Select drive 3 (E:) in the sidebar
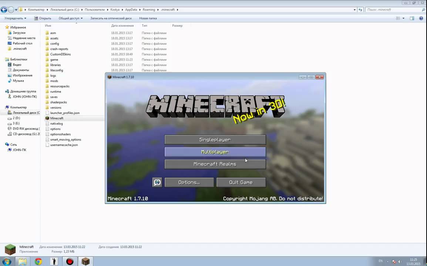 point(16,123)
